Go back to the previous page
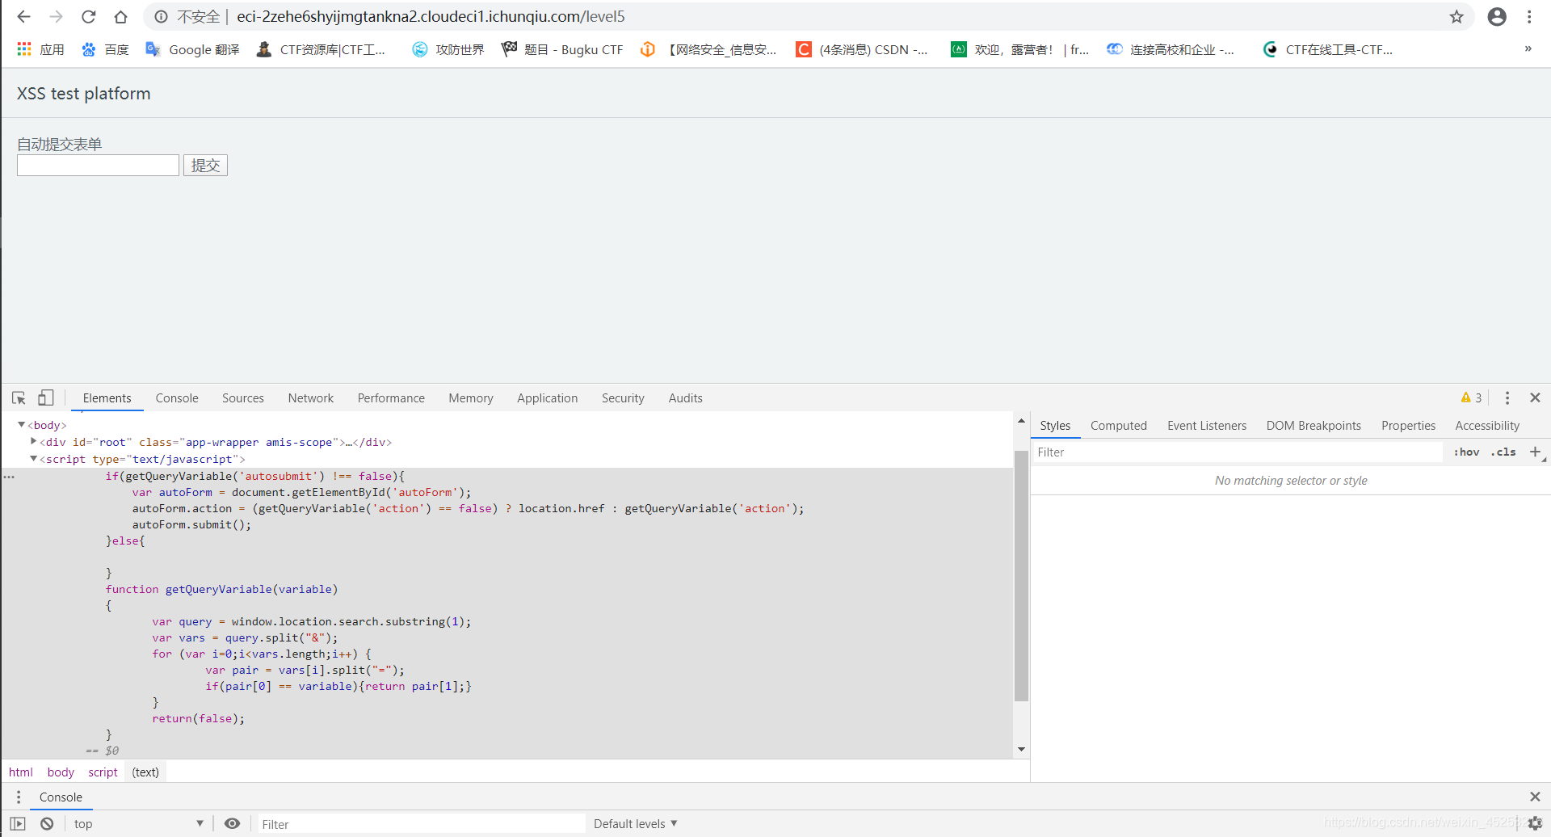1551x837 pixels. click(24, 17)
